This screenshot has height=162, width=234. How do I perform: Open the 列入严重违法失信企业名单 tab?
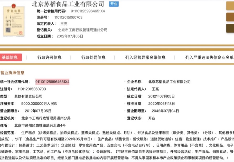click(209, 57)
